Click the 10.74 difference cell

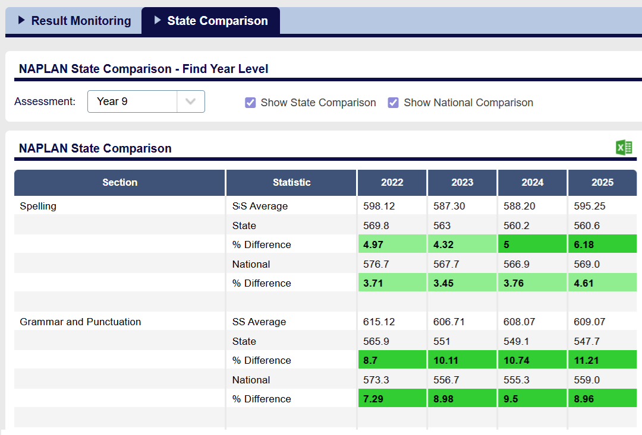(x=532, y=360)
